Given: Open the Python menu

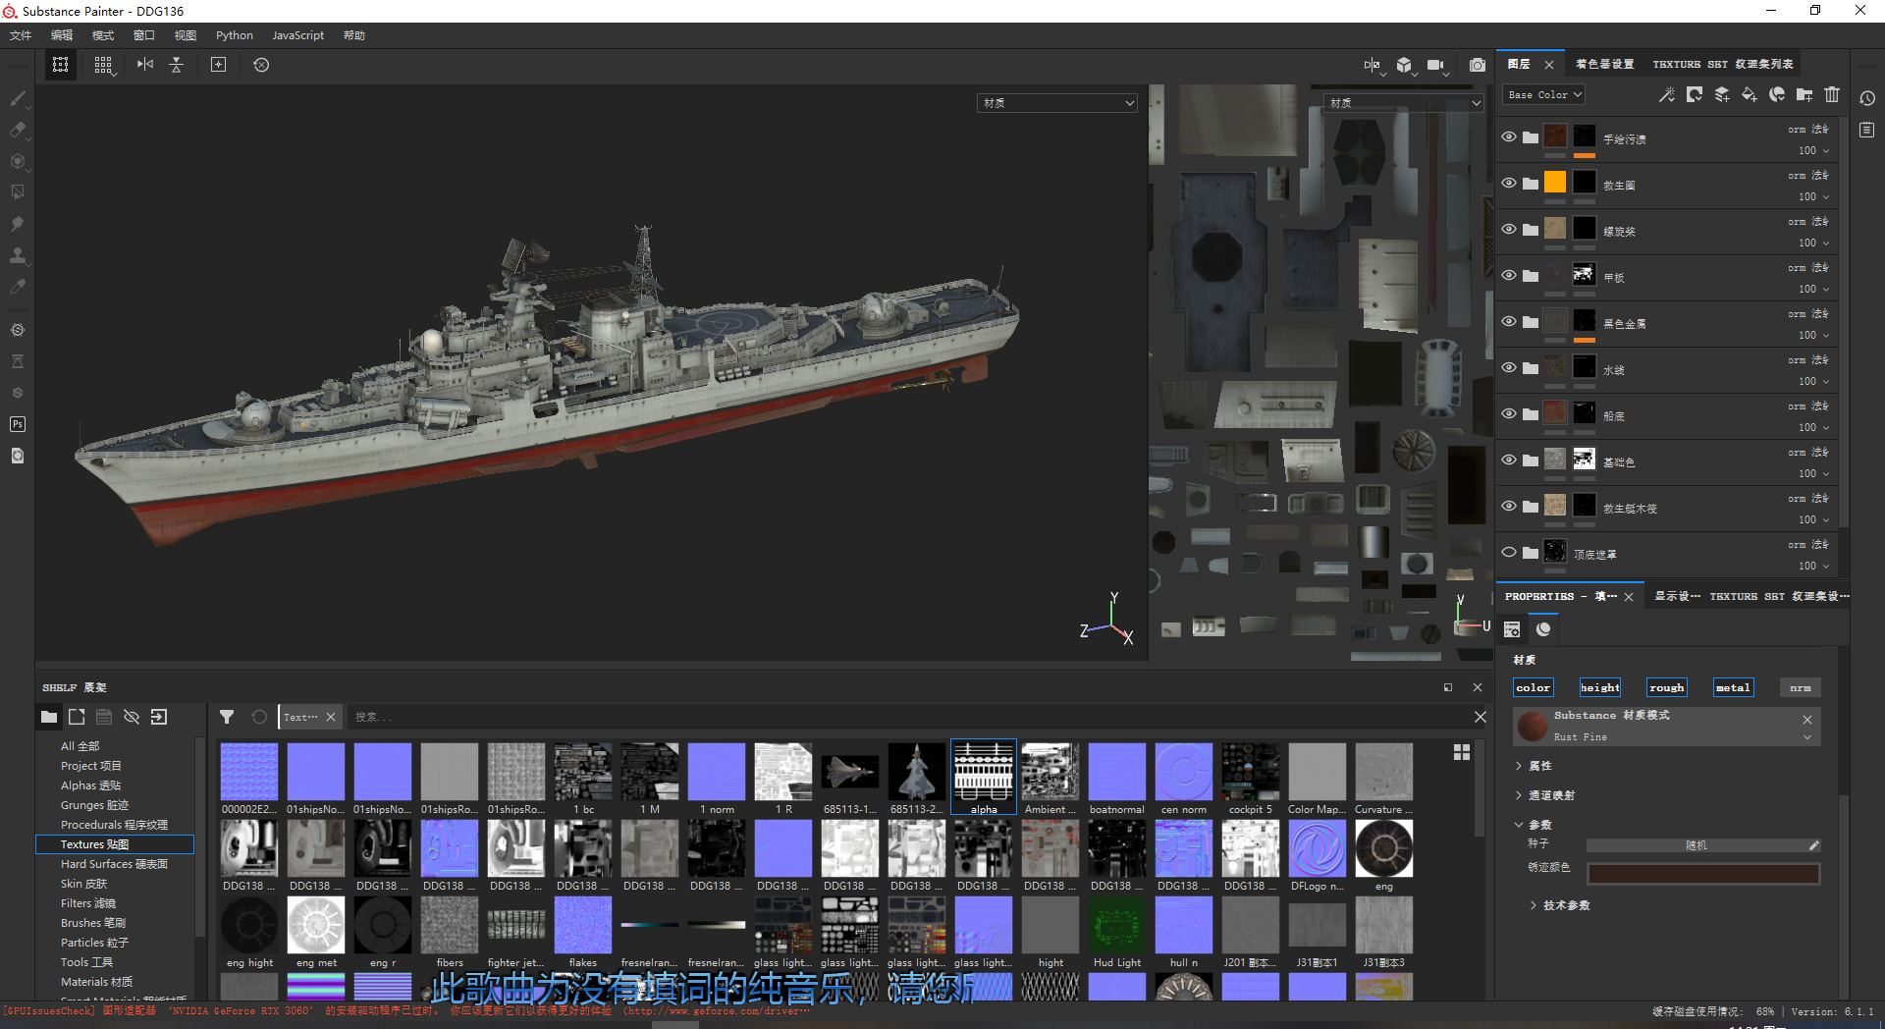Looking at the screenshot, I should click(x=235, y=35).
